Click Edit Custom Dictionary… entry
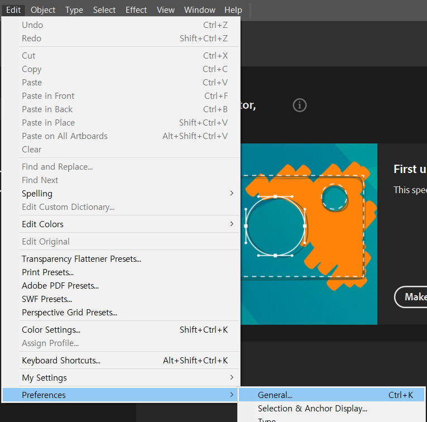 (x=121, y=207)
